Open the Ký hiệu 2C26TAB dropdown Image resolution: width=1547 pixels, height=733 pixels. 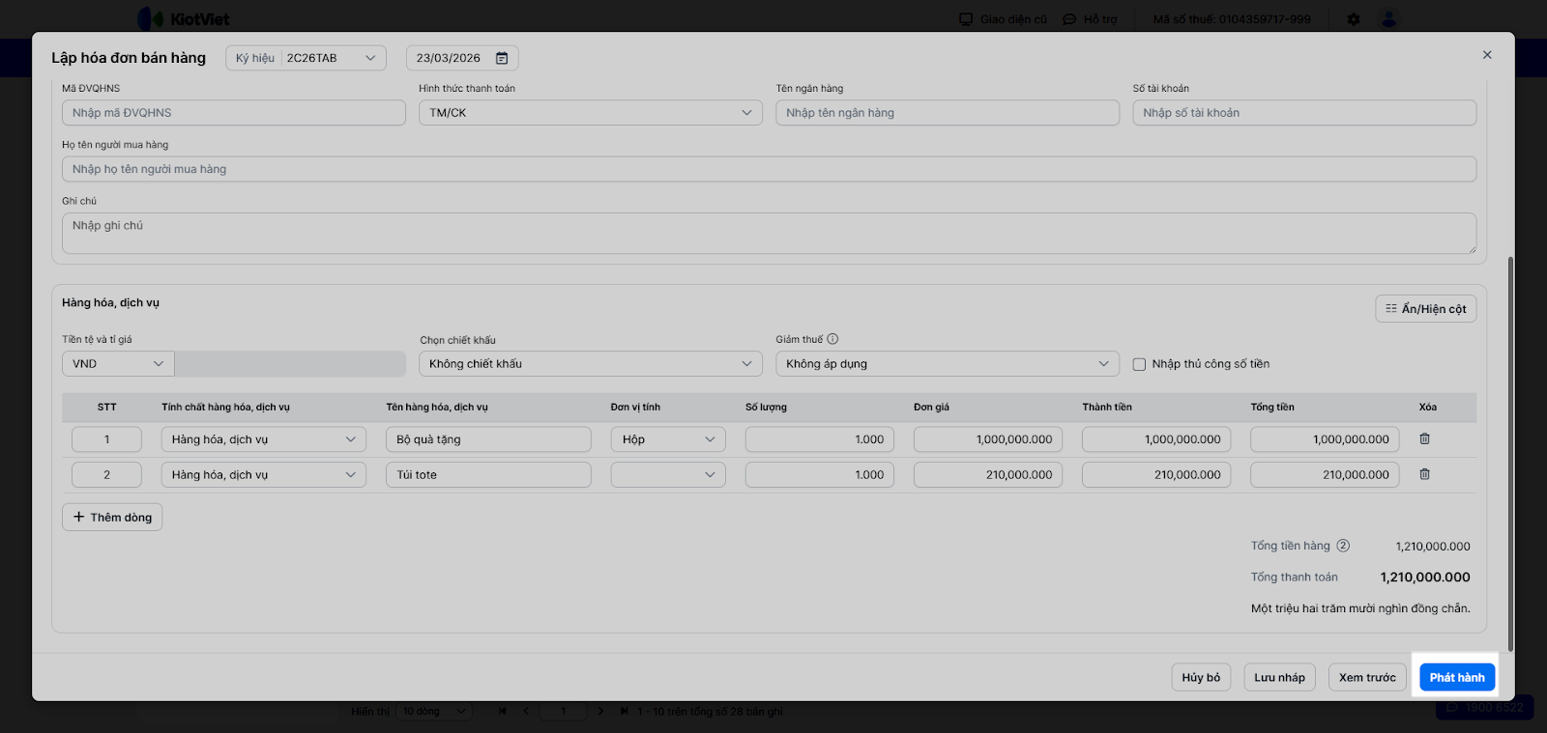[306, 58]
